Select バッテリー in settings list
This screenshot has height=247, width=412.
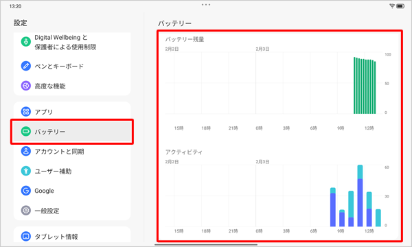tap(72, 132)
